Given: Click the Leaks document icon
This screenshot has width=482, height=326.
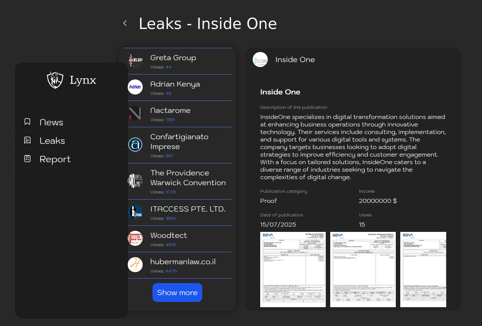Looking at the screenshot, I should tap(27, 140).
